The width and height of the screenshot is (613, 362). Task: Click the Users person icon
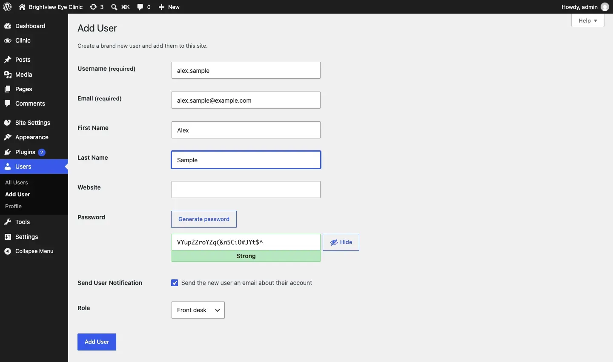point(8,167)
